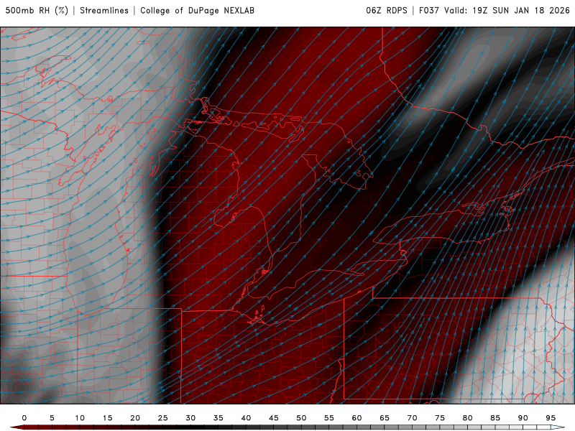Click the '70' color scale label

click(x=412, y=418)
